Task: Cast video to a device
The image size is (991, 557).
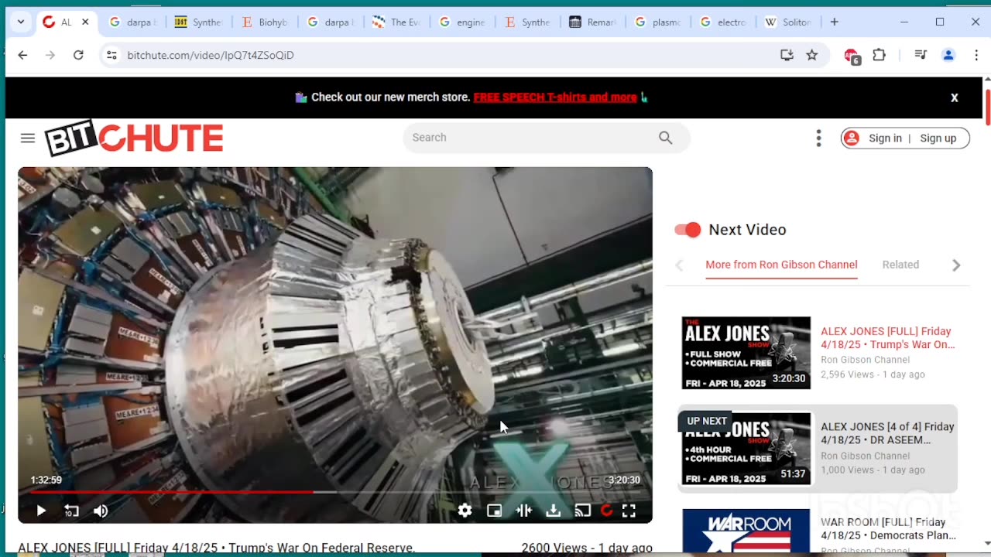Action: point(583,511)
